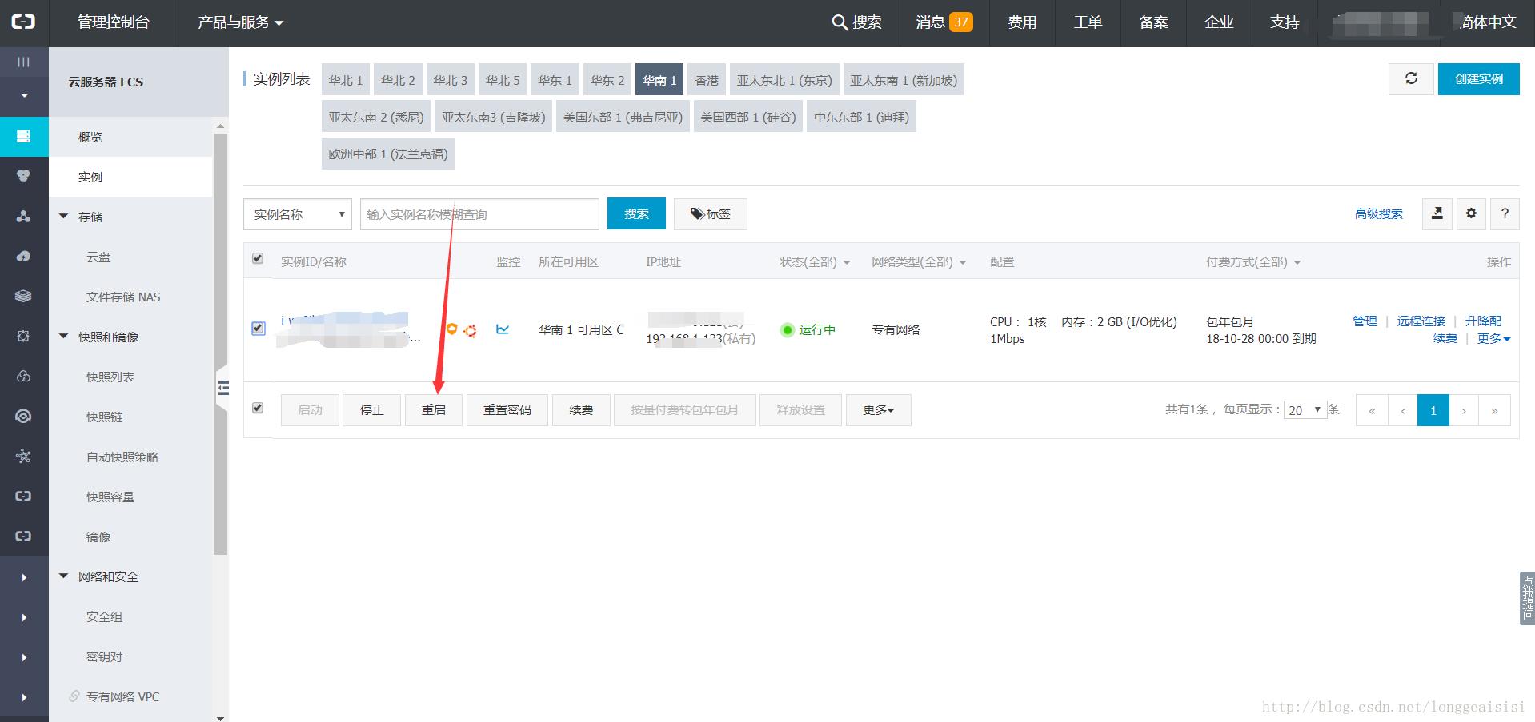Switch to 欧洲中部 1 (法兰克福) region tab

tap(388, 154)
